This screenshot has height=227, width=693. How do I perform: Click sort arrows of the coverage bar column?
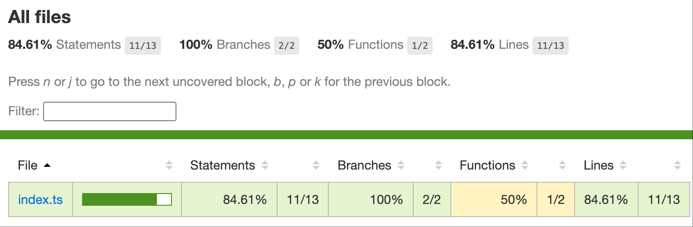169,166
